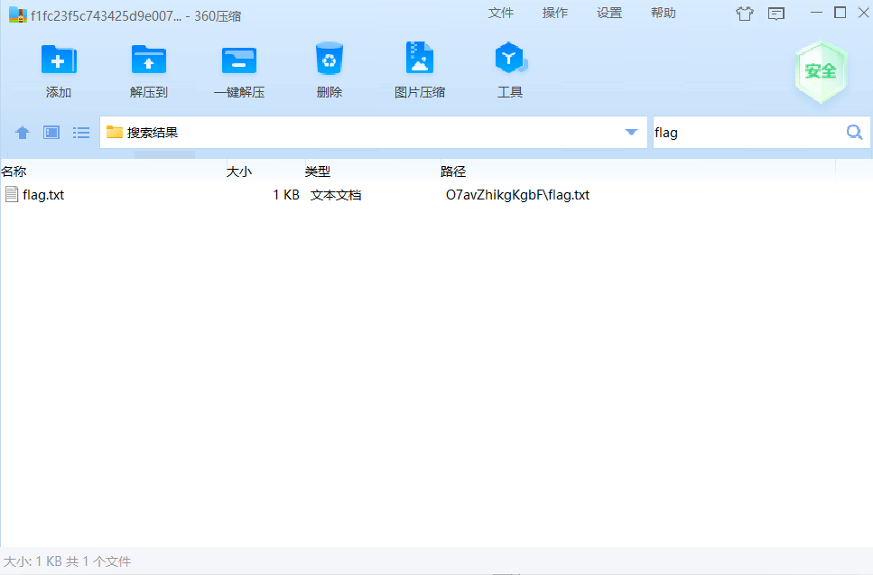Close the 360压缩 window
873x575 pixels.
point(864,13)
